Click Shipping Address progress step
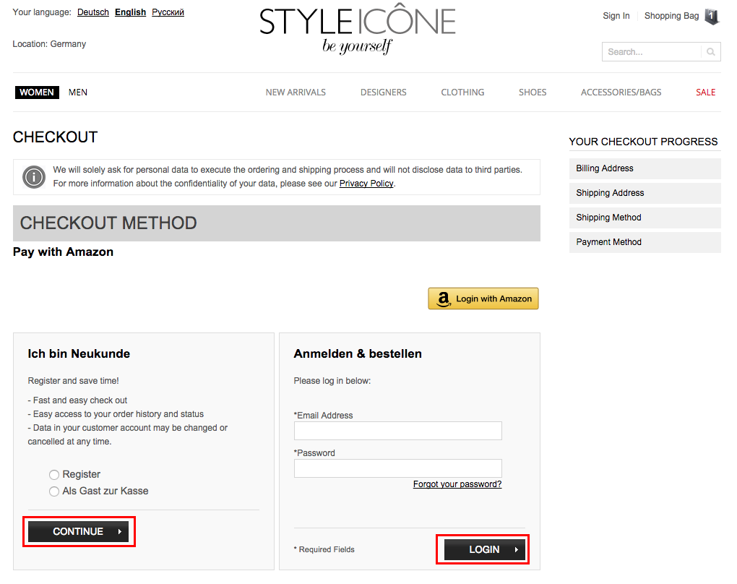The width and height of the screenshot is (737, 584). pyautogui.click(x=645, y=193)
